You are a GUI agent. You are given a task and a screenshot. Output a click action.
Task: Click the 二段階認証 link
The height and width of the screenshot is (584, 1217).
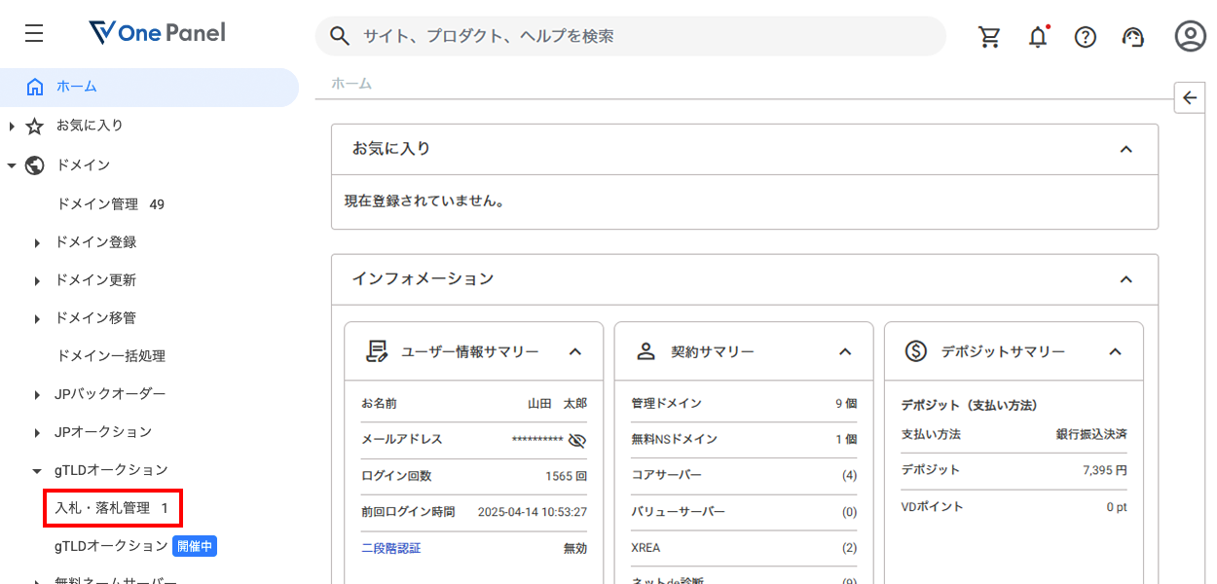coord(390,548)
